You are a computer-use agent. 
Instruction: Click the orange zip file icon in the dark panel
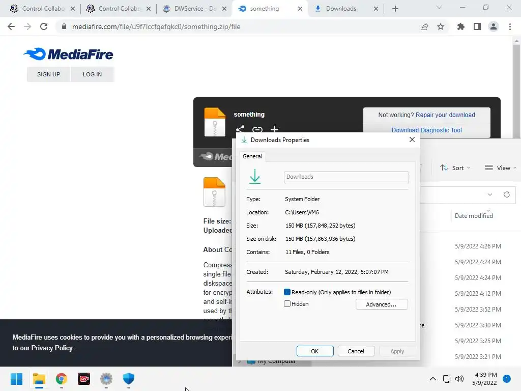pyautogui.click(x=215, y=122)
